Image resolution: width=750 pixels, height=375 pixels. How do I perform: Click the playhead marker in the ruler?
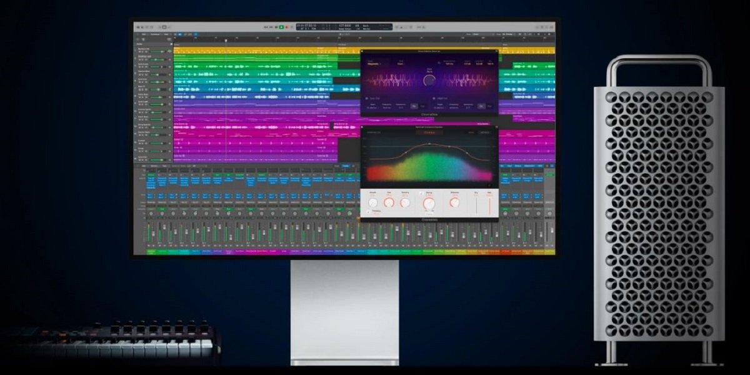pyautogui.click(x=226, y=41)
